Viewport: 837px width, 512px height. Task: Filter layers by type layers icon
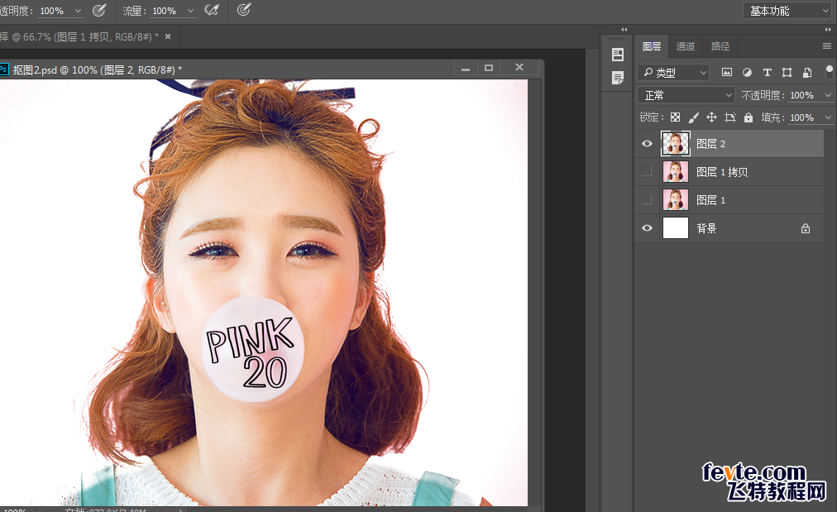[x=767, y=72]
